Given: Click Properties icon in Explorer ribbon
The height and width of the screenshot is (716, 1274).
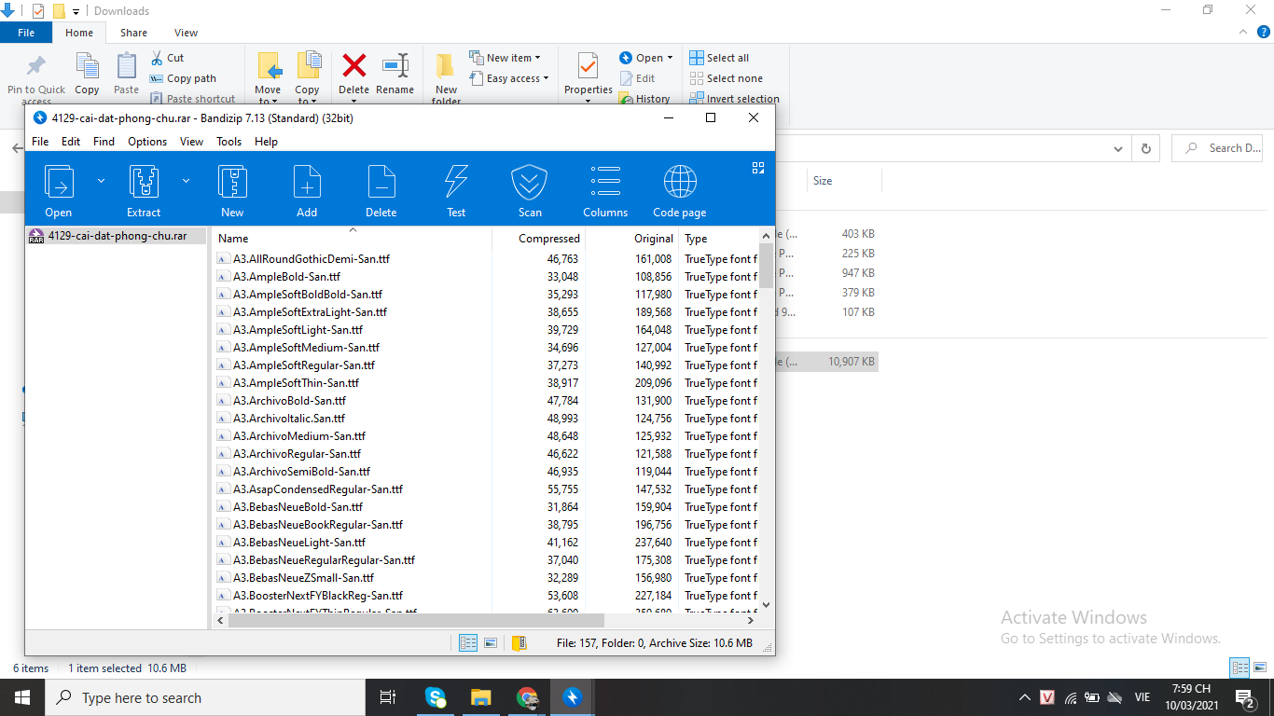Looking at the screenshot, I should [588, 66].
